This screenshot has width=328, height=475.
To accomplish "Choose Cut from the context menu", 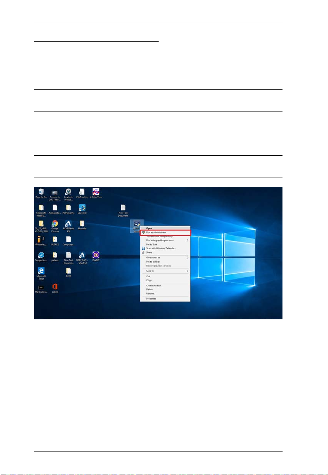I will coord(165,276).
